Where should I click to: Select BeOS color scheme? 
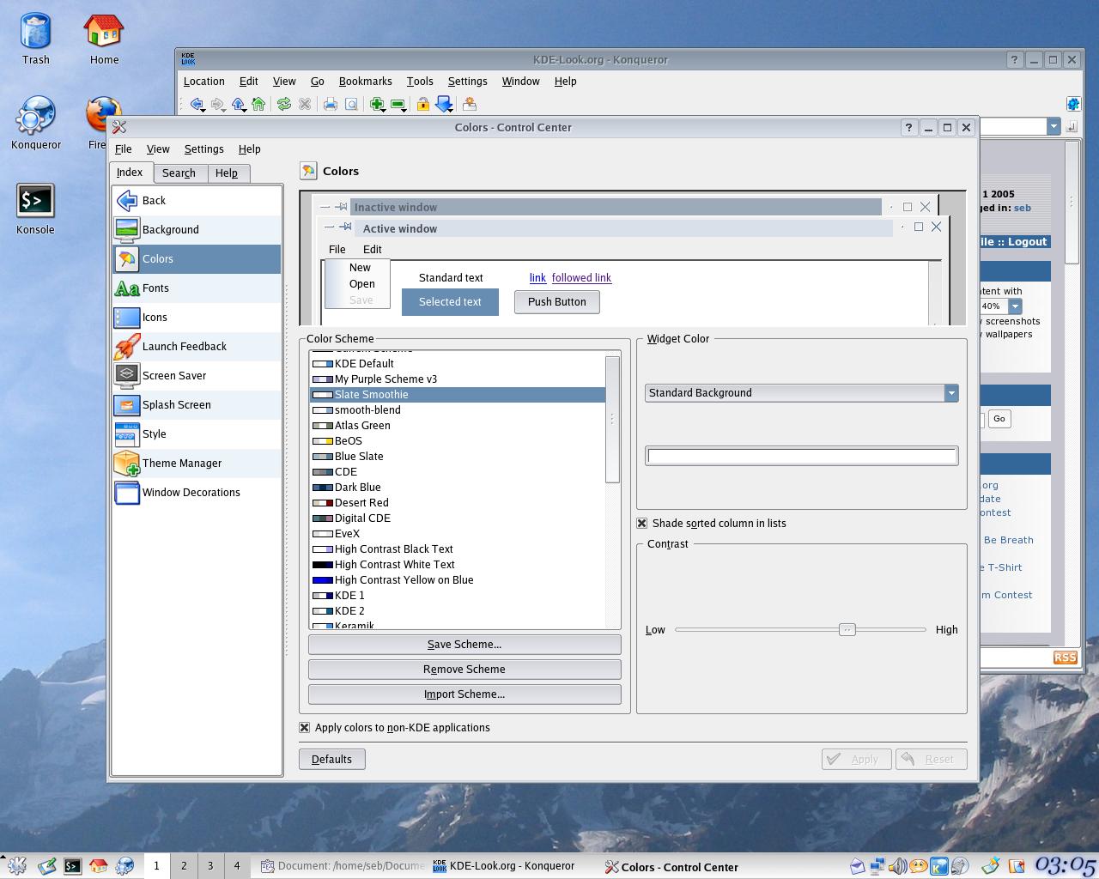[457, 441]
